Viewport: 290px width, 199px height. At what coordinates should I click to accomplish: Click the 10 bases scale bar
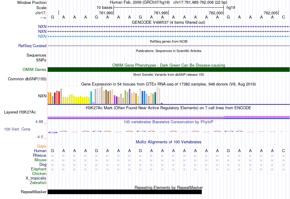coord(169,8)
